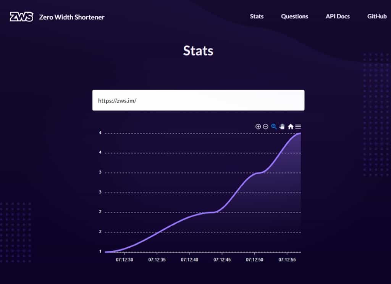This screenshot has width=391, height=284.
Task: Click the 07:12:30 x-axis label
Action: point(124,260)
